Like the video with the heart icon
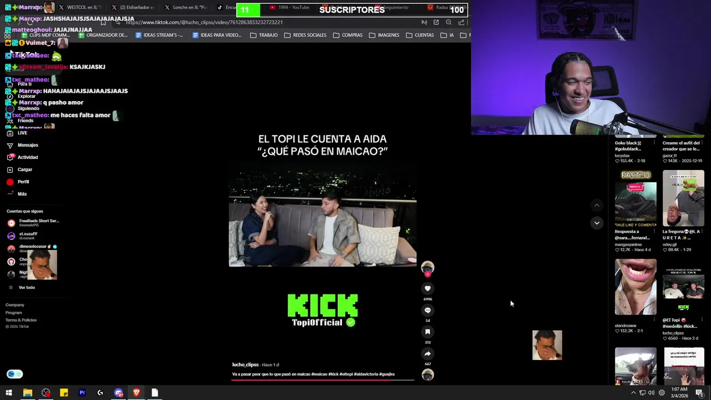The width and height of the screenshot is (711, 400). (x=427, y=288)
